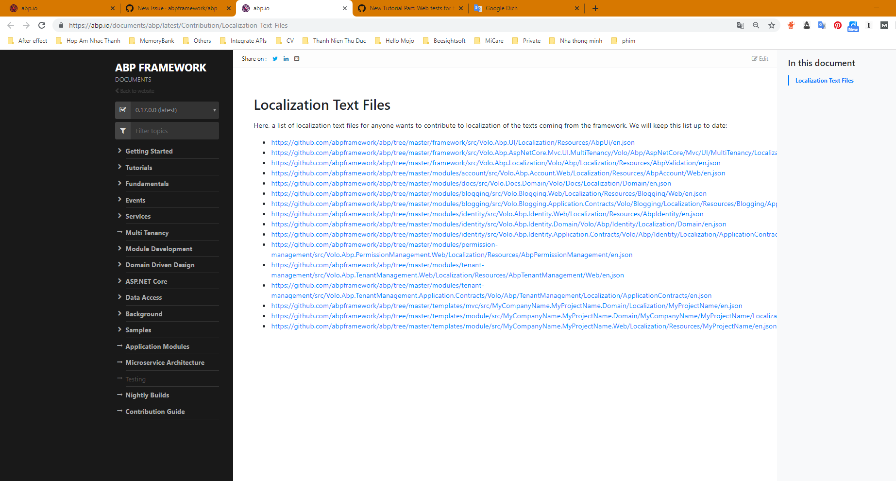Screen dimensions: 896x481
Task: Open the Integrate APIs bookmark folder
Action: coord(243,41)
